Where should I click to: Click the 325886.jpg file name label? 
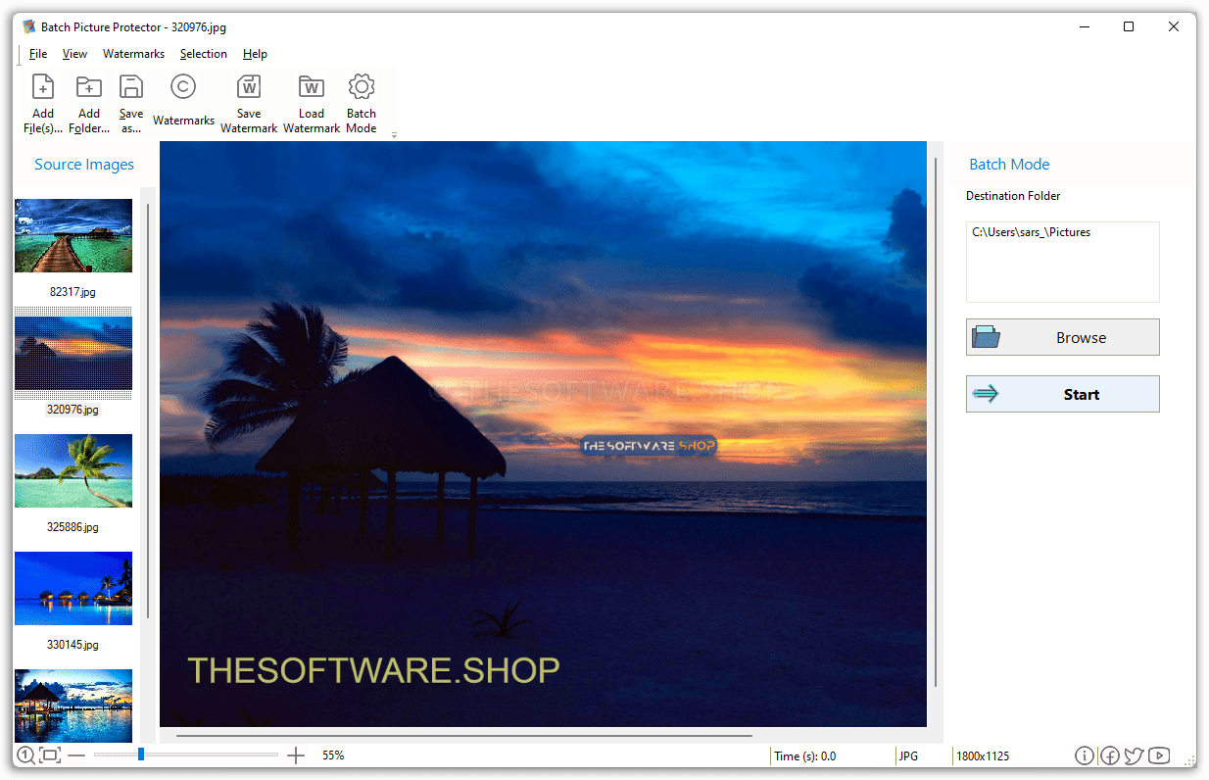[x=73, y=527]
